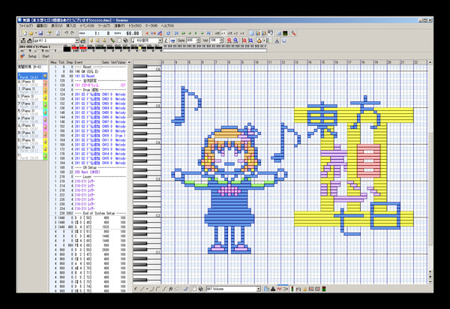Start recording with the red dot button
This screenshot has height=309, width=450.
[147, 33]
